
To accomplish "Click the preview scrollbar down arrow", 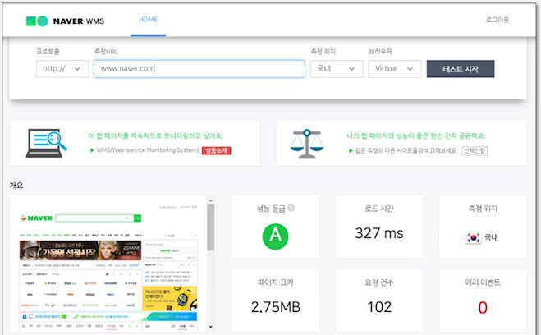I will pyautogui.click(x=210, y=327).
